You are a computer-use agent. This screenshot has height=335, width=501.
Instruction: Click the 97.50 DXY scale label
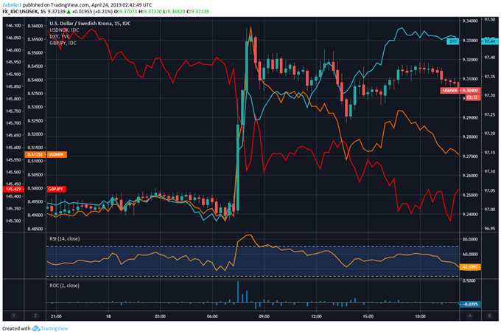coord(489,19)
